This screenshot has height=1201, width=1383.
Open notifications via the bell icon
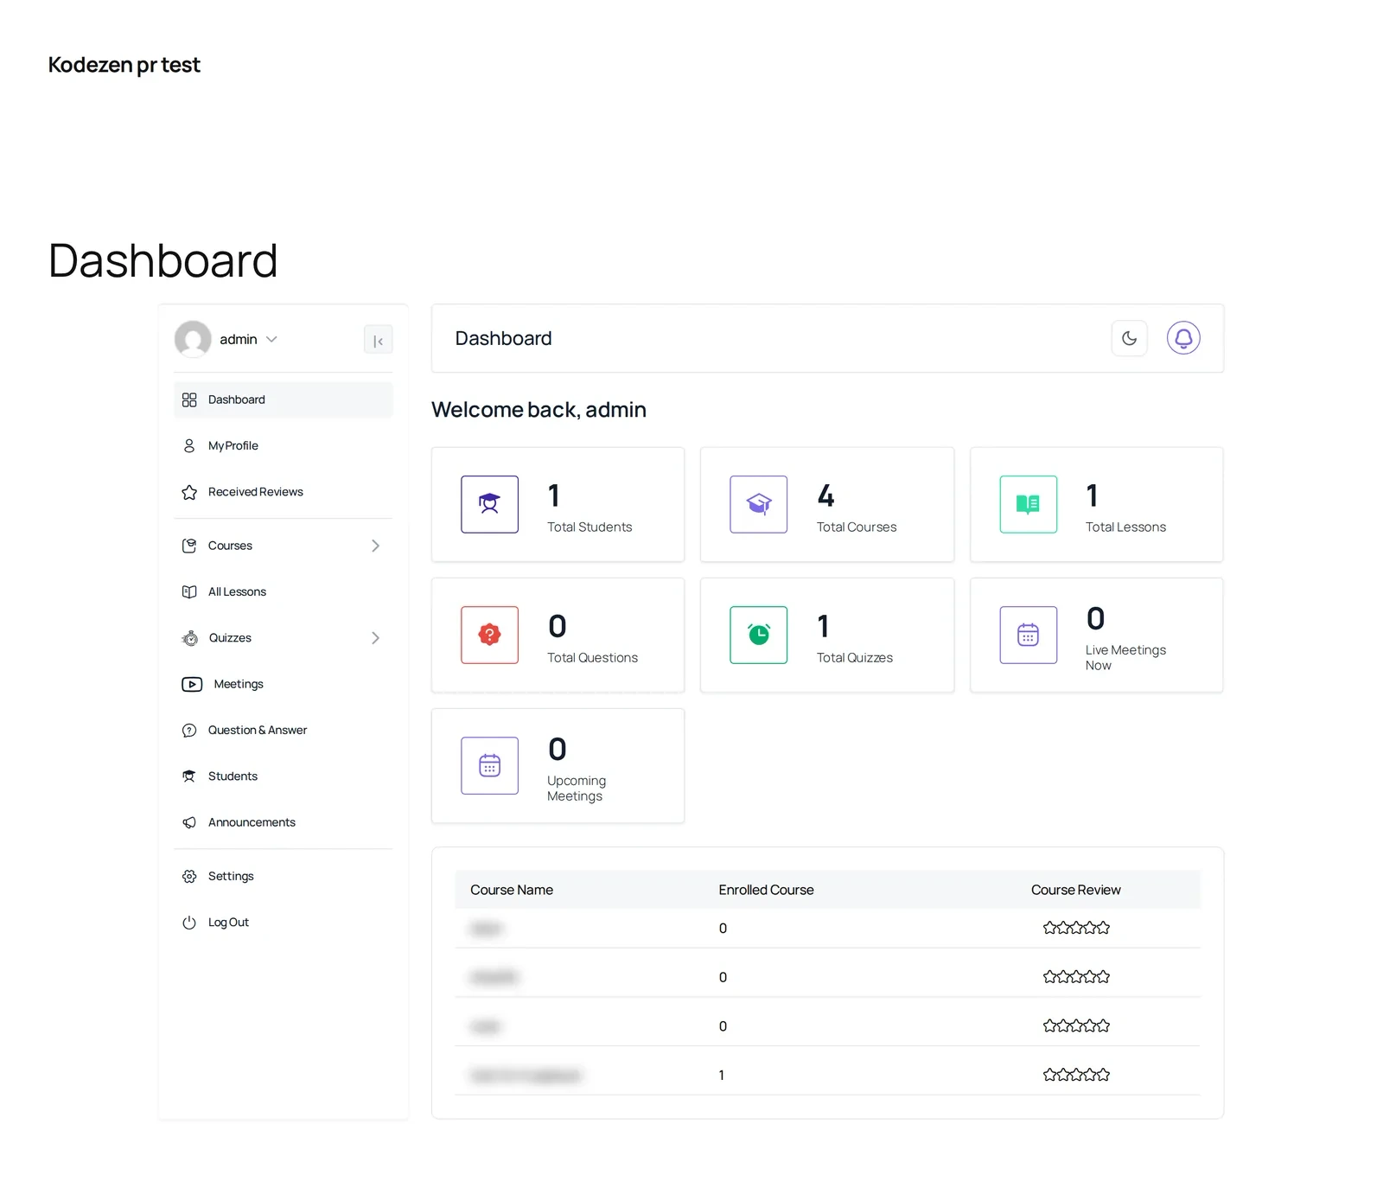[1183, 338]
